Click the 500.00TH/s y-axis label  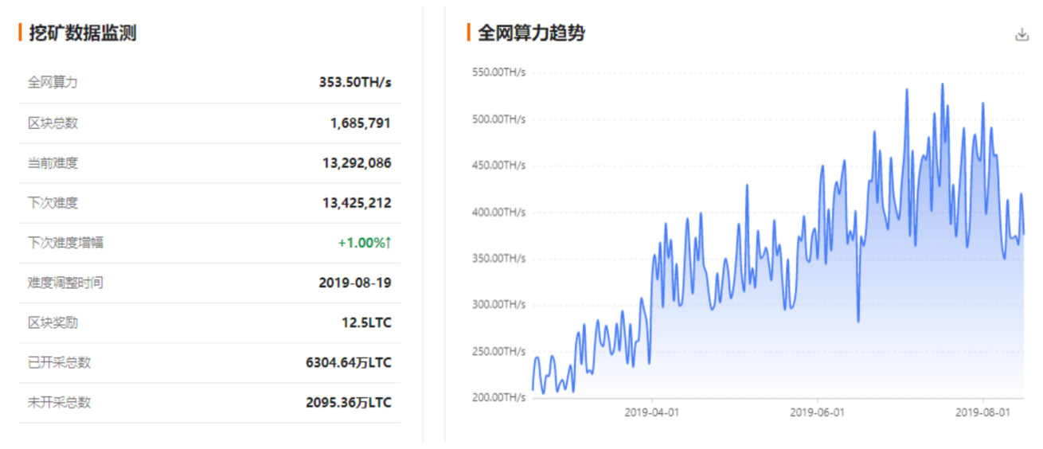[x=498, y=119]
